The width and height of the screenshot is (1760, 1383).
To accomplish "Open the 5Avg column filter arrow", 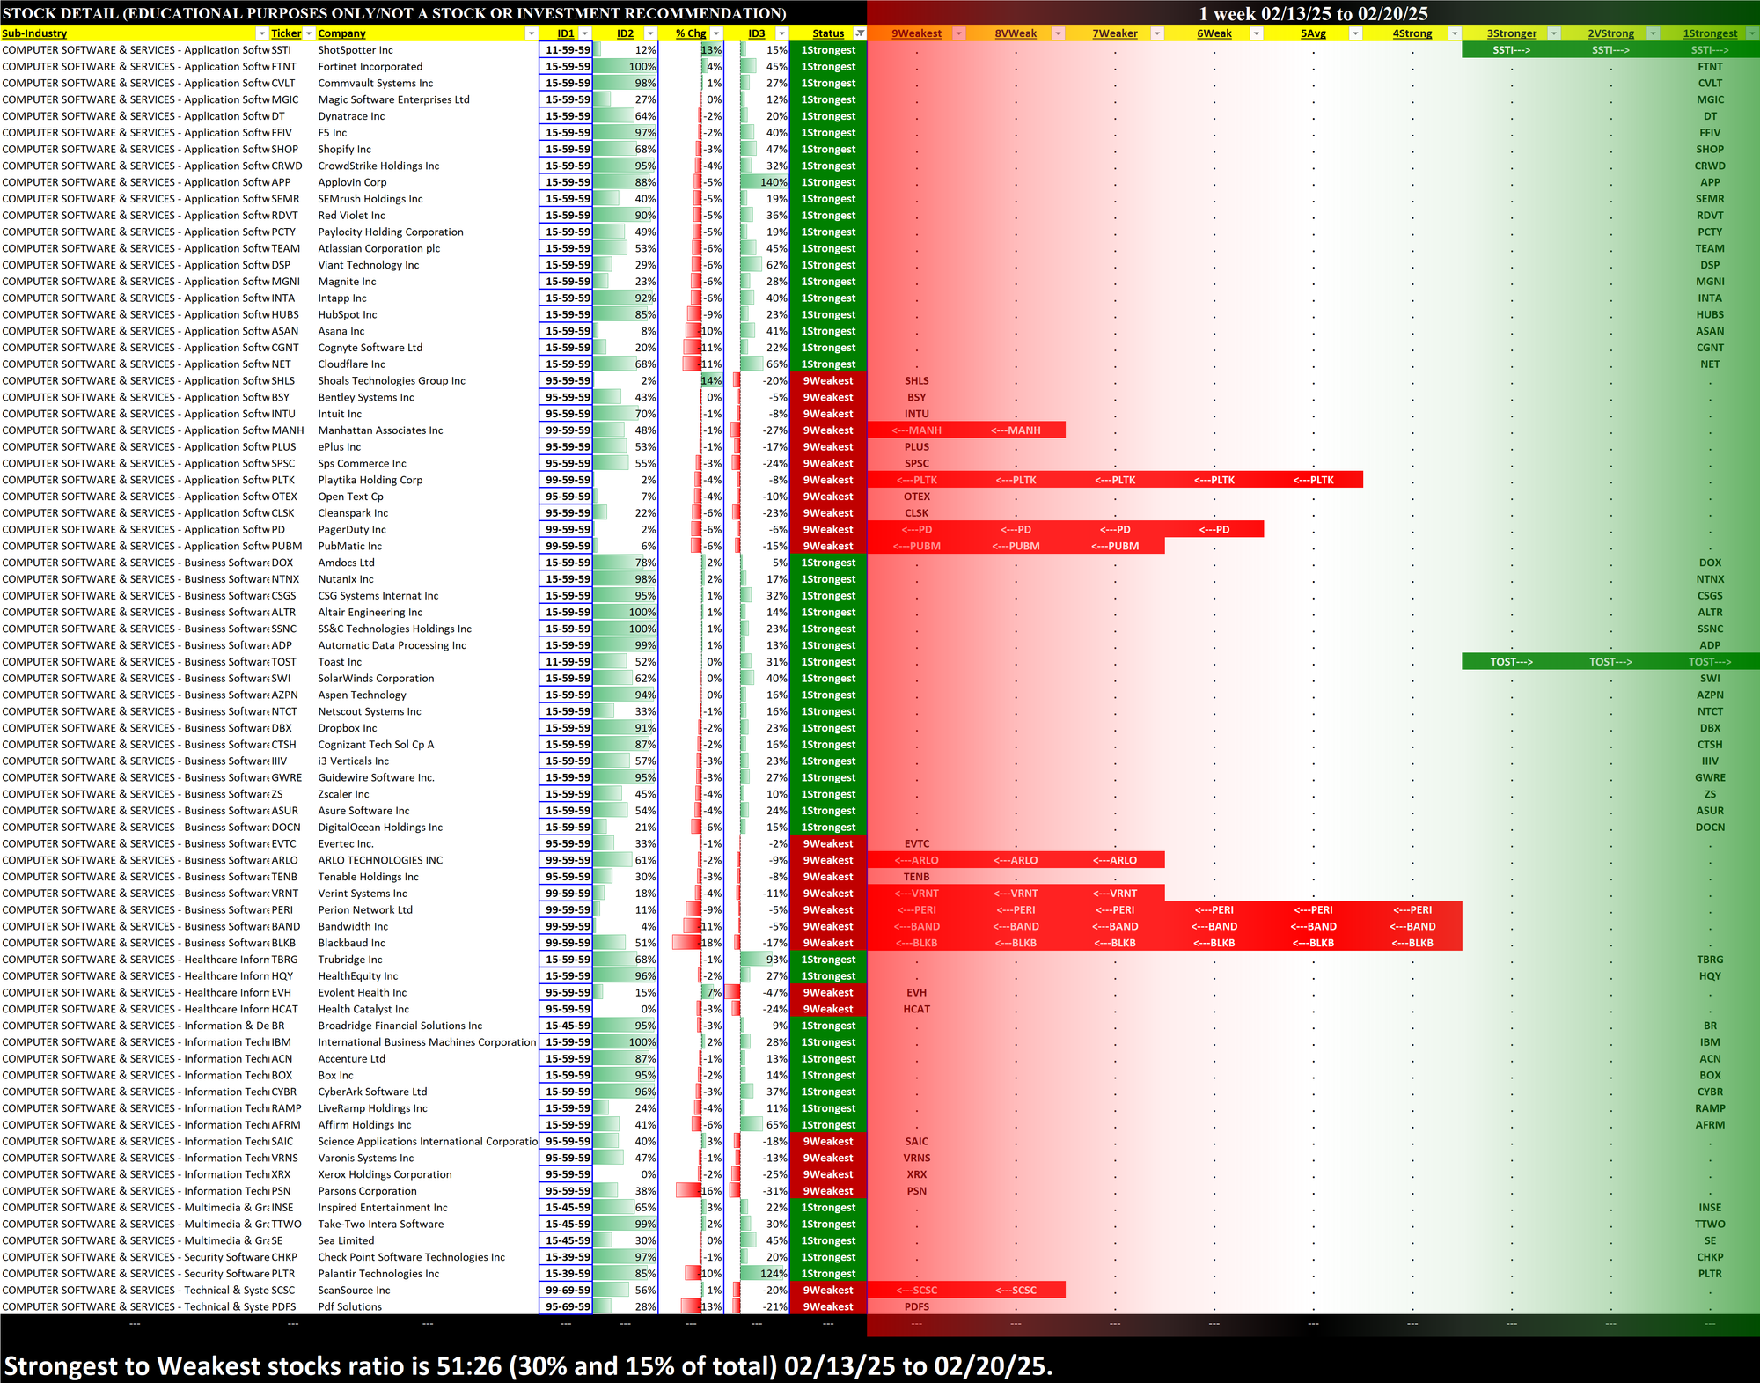I will pos(1355,33).
